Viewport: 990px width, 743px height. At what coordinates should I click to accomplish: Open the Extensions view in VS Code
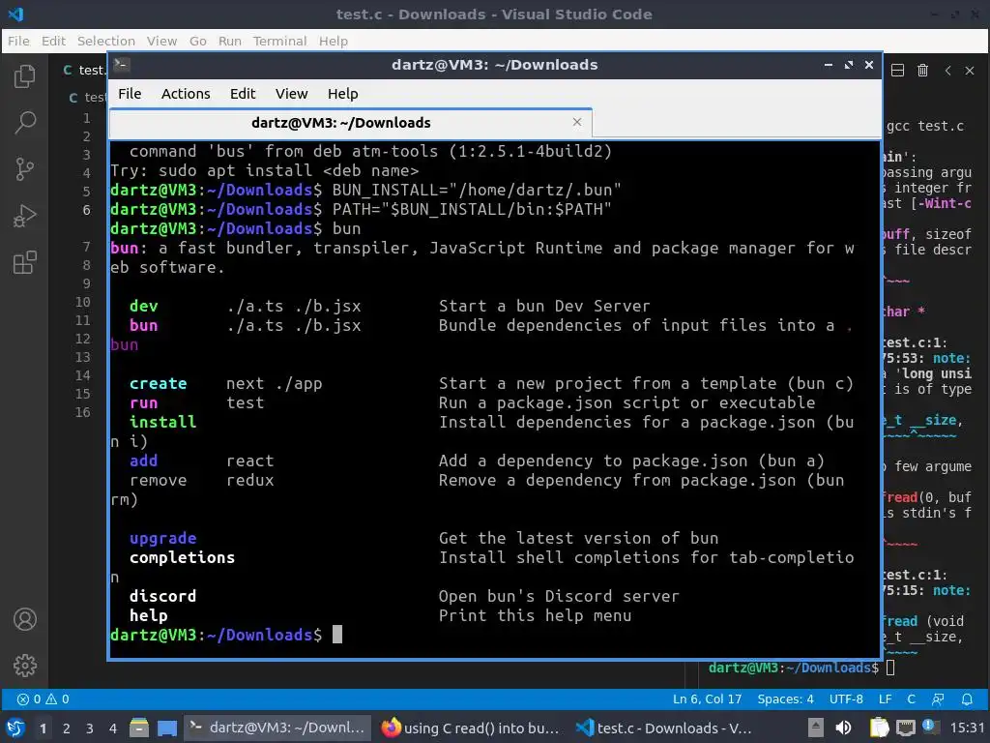[x=24, y=262]
